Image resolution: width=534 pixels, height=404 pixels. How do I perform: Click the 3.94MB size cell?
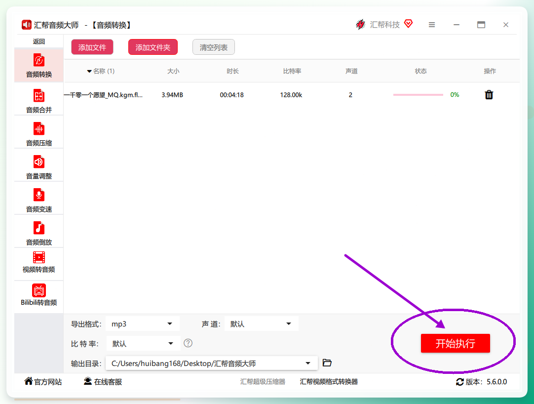(172, 95)
